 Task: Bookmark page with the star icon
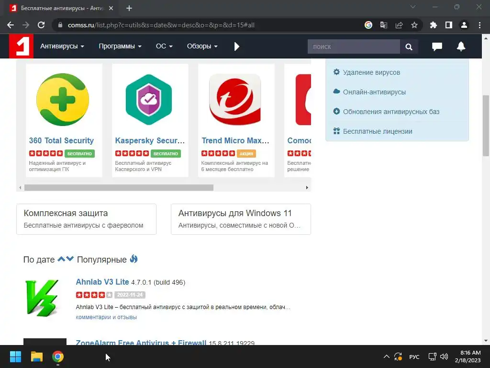[x=414, y=25]
